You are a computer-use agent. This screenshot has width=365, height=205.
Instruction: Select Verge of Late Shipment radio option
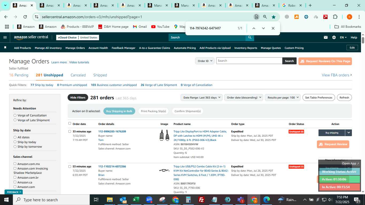click(15, 120)
